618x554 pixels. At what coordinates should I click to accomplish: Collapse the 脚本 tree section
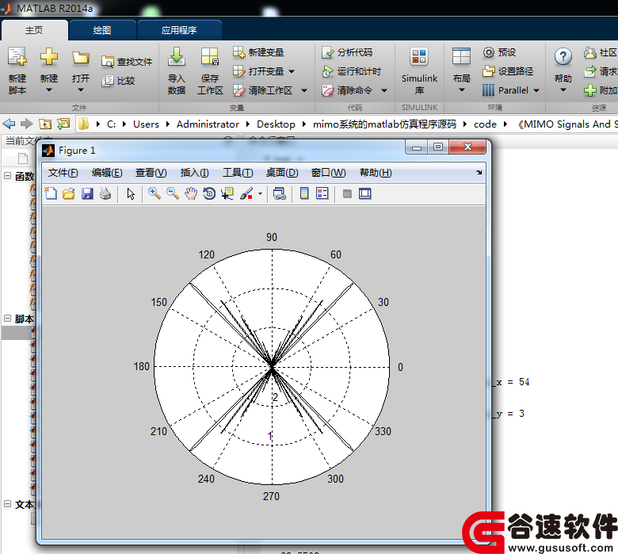[x=7, y=318]
